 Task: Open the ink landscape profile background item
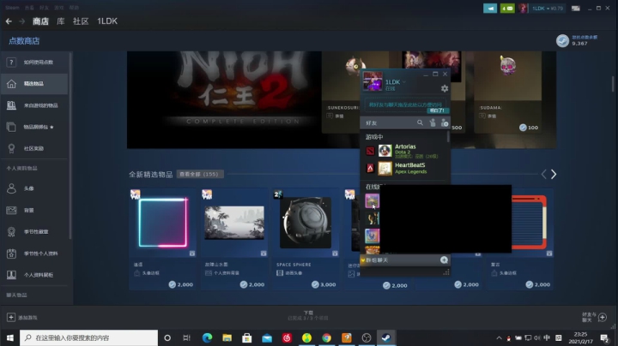point(234,239)
